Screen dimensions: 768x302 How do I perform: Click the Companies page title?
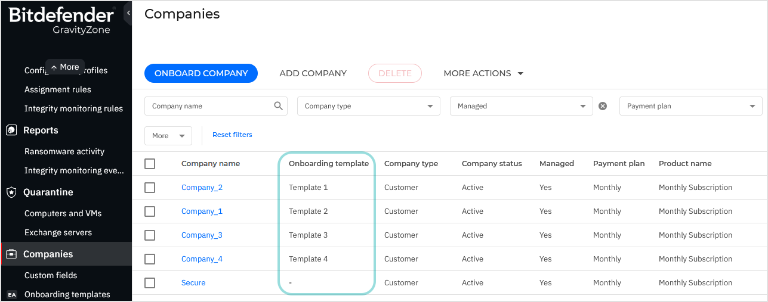(x=182, y=14)
